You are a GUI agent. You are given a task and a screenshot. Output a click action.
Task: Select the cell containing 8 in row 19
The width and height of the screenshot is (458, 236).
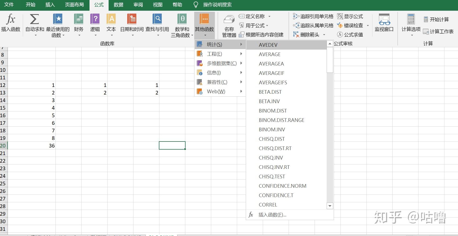32,138
